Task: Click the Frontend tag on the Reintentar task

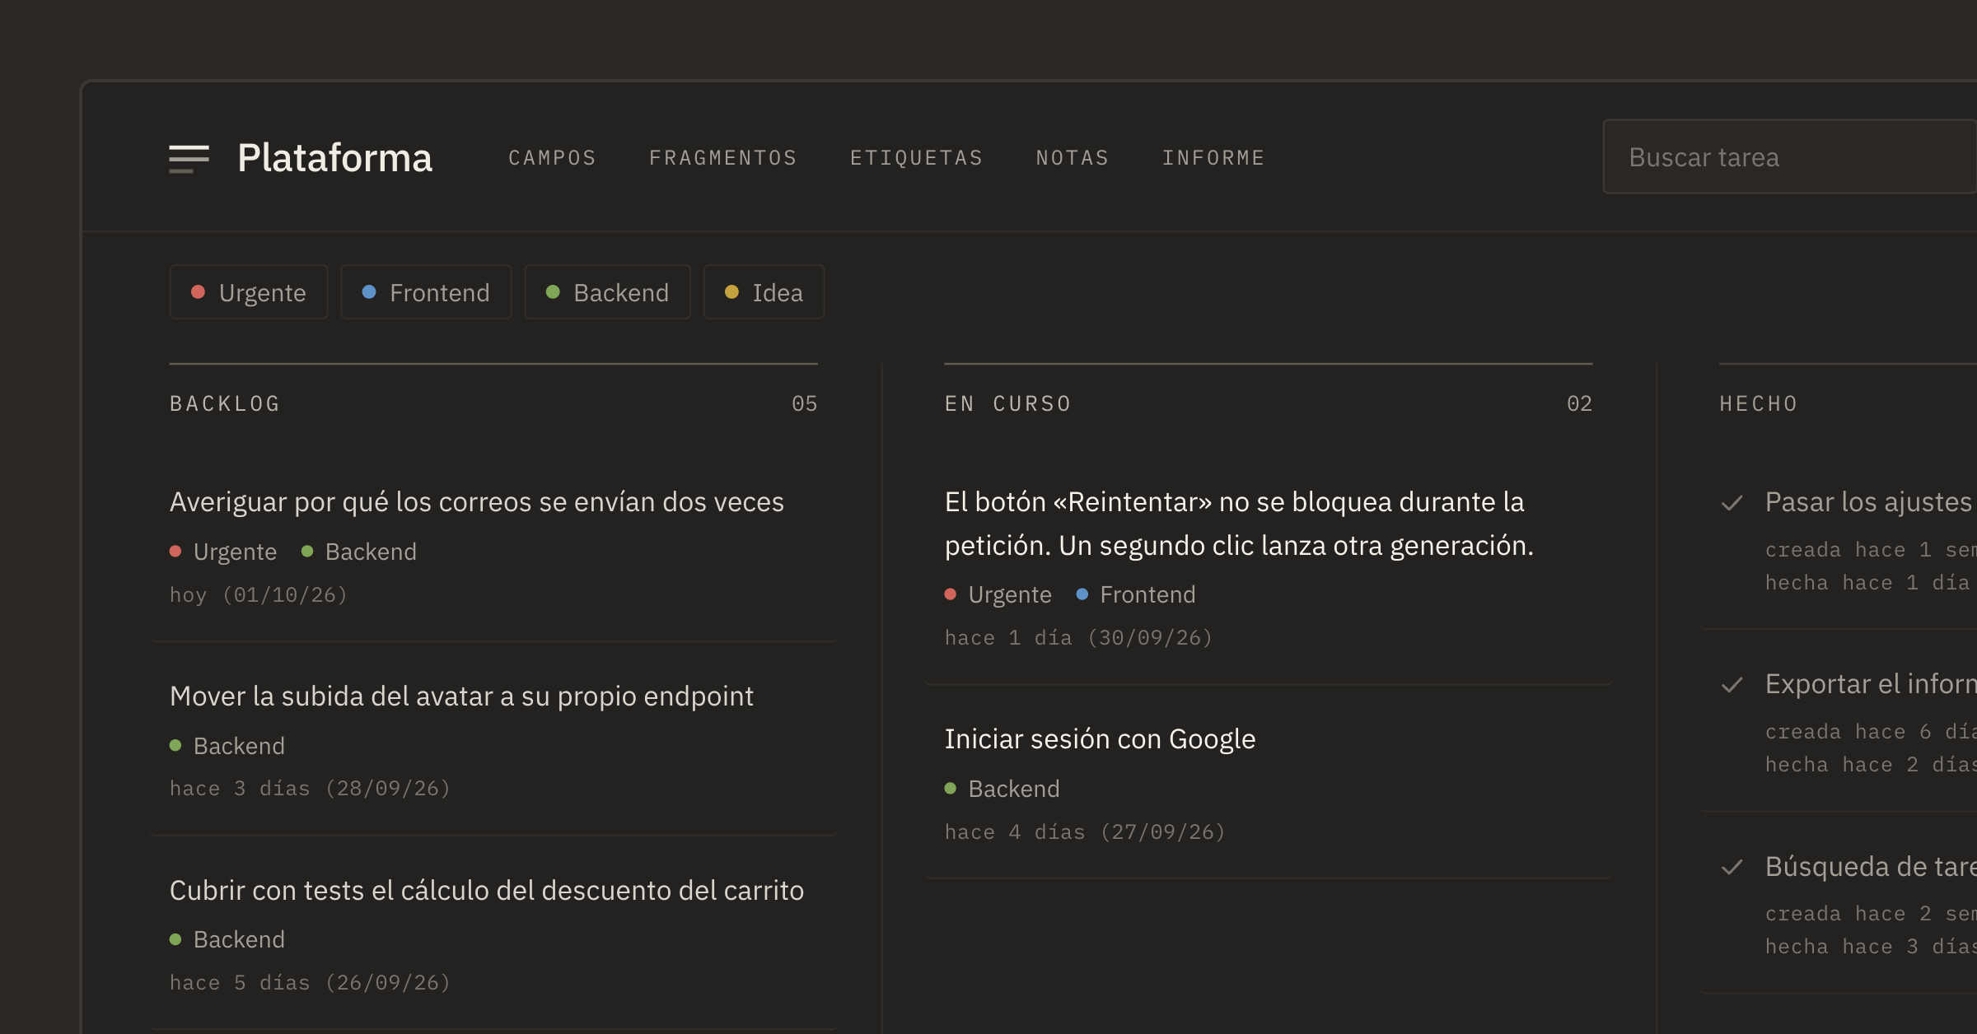Action: point(1136,594)
